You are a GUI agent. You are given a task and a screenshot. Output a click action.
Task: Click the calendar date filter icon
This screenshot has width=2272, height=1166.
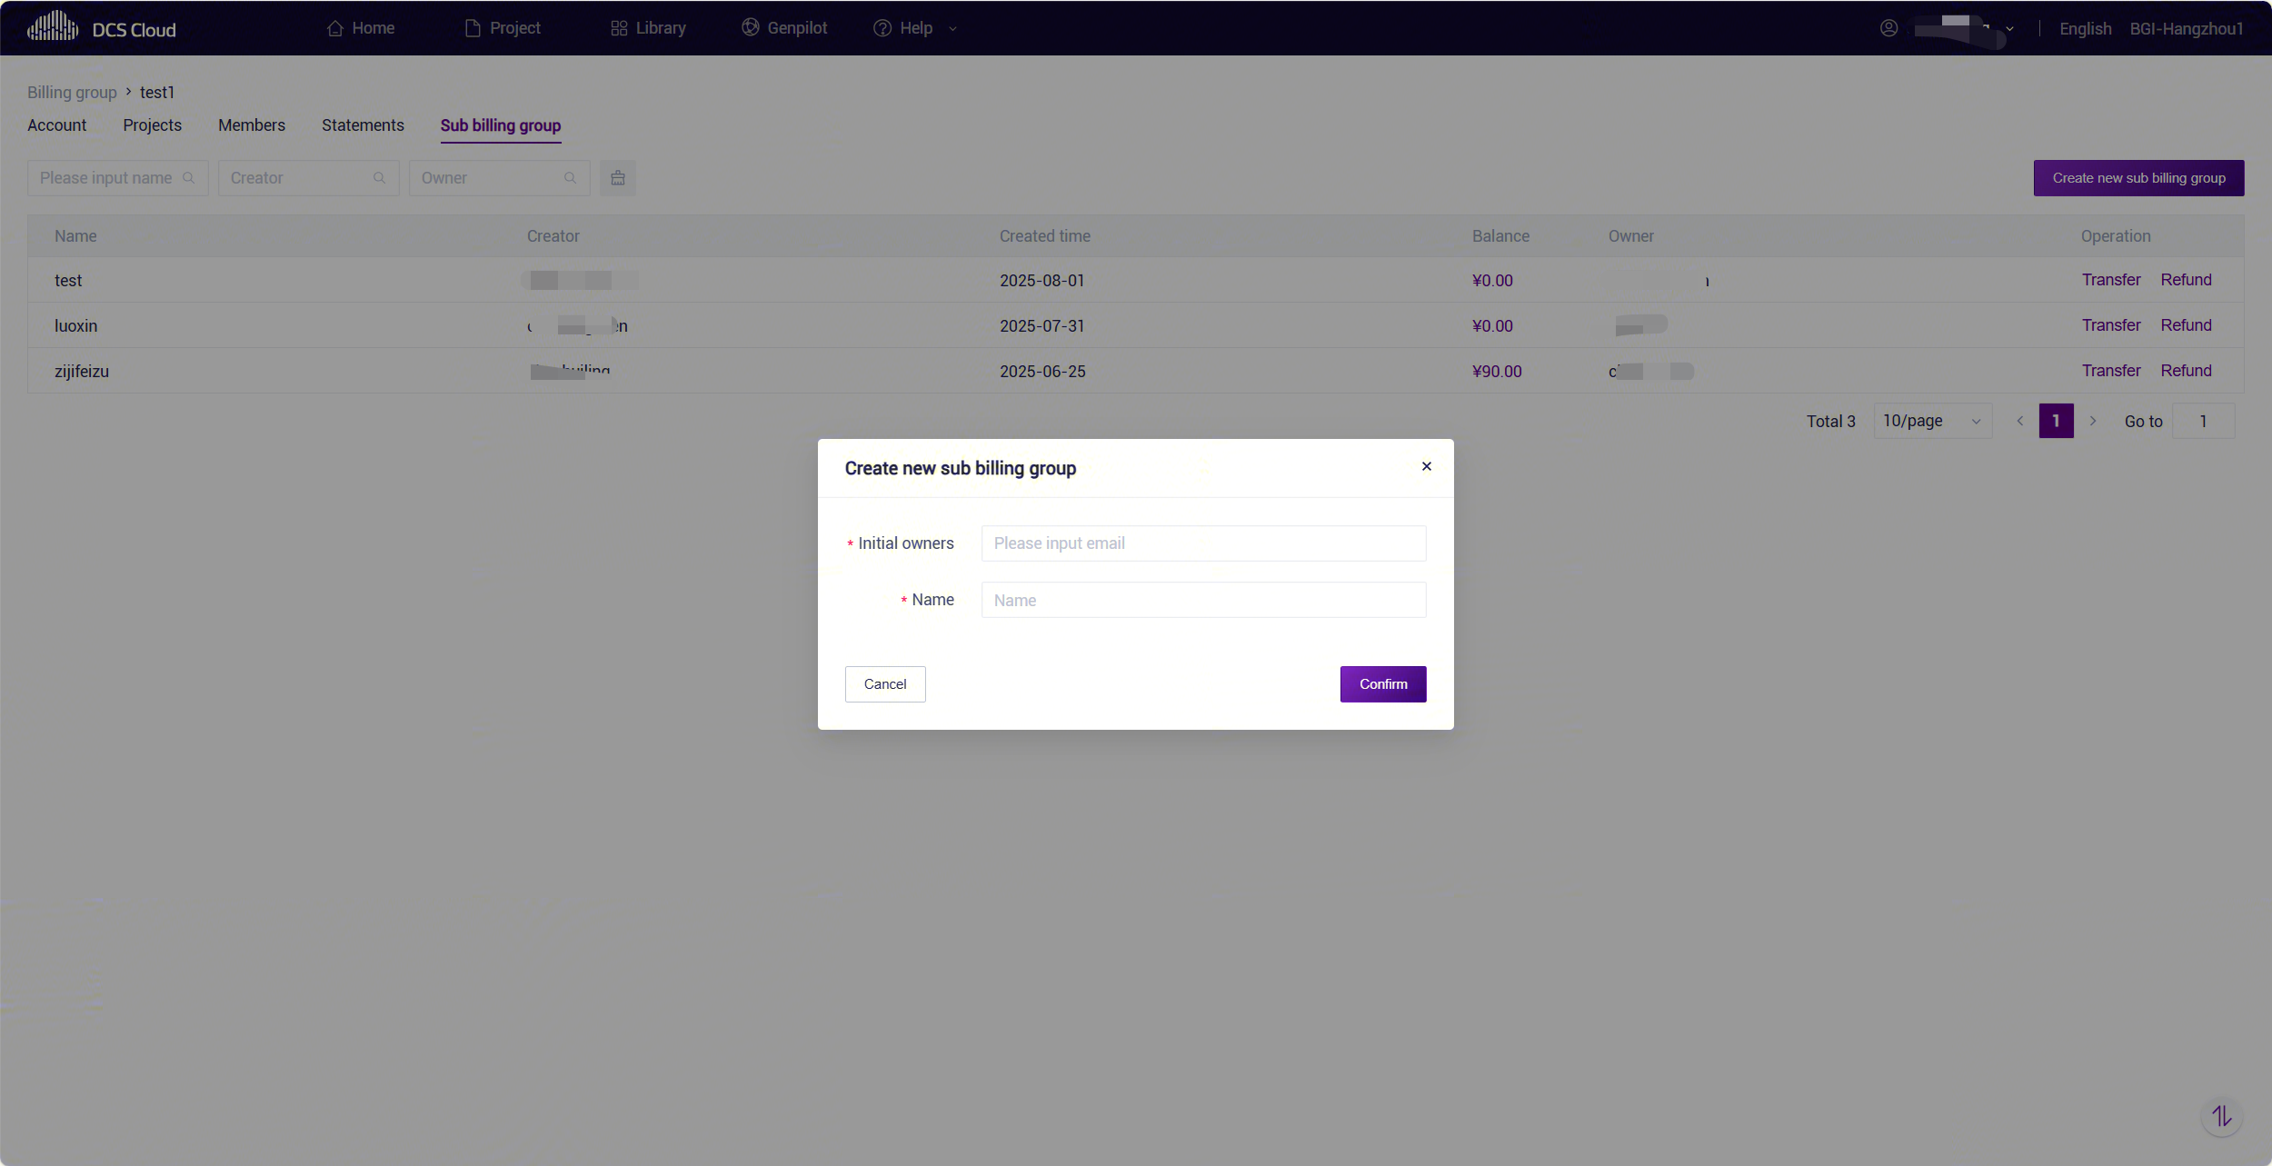coord(618,178)
